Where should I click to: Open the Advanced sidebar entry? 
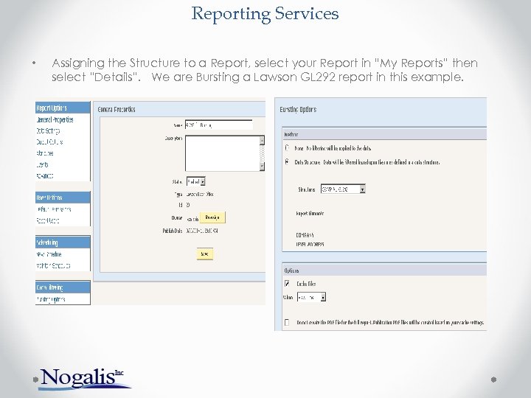[45, 175]
